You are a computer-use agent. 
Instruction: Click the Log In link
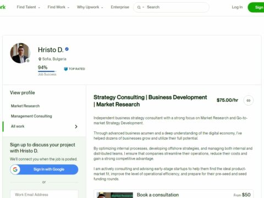[x=237, y=7]
